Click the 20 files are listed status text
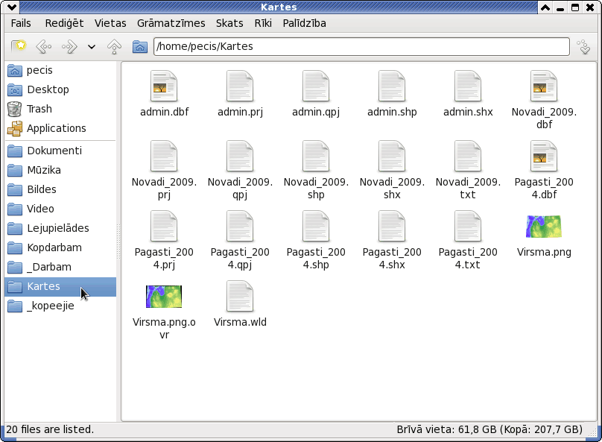 [50, 429]
